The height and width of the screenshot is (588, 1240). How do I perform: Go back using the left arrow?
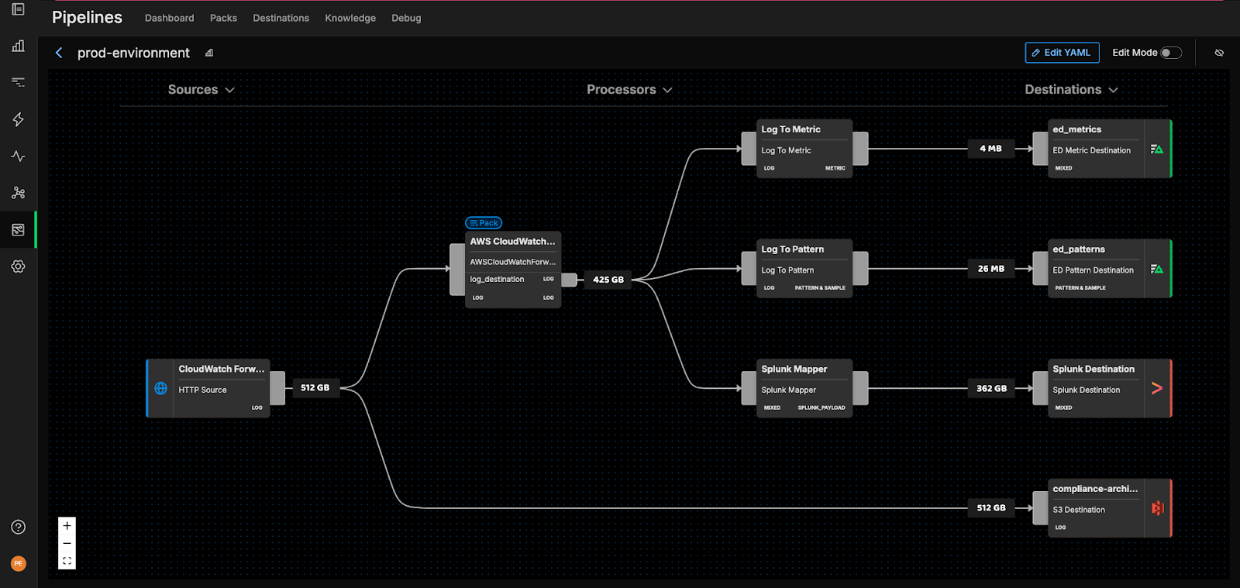[x=59, y=53]
